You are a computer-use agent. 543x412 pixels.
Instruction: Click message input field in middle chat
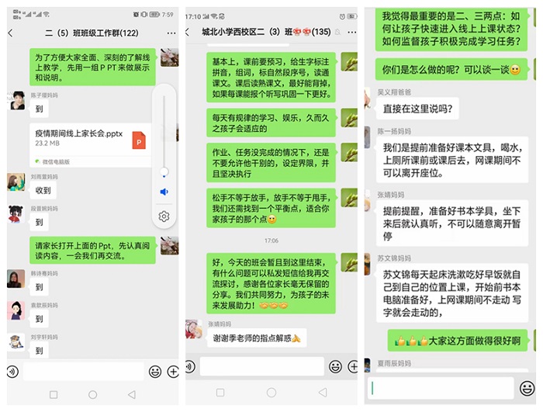coord(262,366)
